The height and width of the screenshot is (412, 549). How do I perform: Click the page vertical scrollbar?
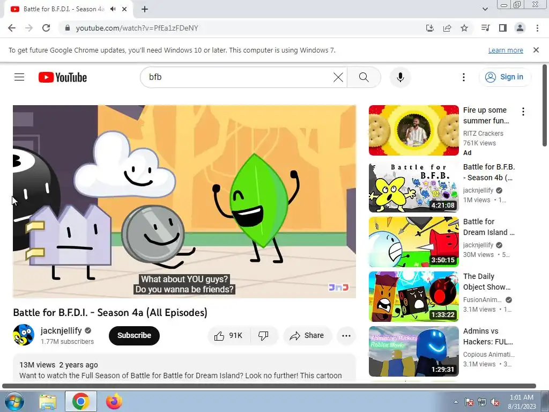(x=545, y=105)
